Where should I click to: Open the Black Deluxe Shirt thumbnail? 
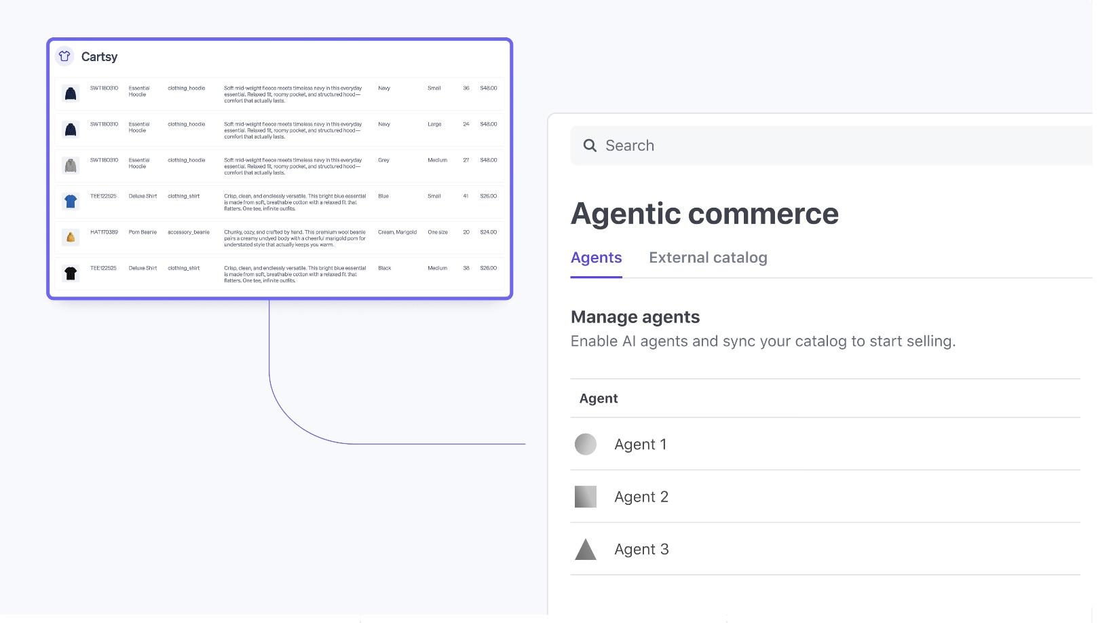pos(71,273)
